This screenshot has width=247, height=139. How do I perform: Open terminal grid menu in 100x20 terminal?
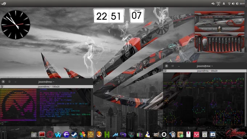[2, 87]
